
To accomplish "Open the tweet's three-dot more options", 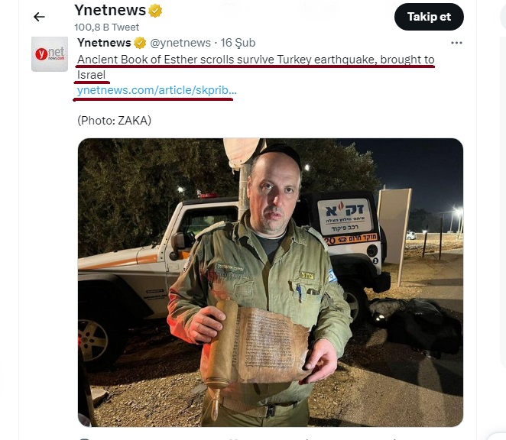I will pos(456,43).
